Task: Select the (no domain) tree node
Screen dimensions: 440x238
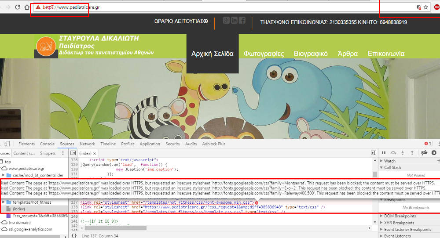Action: click(x=20, y=223)
